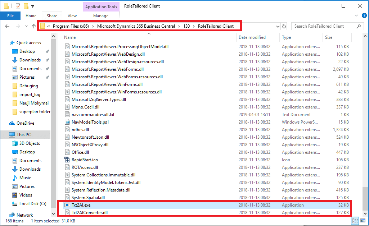This screenshot has width=369, height=226.
Task: Open the address bar history dropdown
Action: click(x=278, y=27)
